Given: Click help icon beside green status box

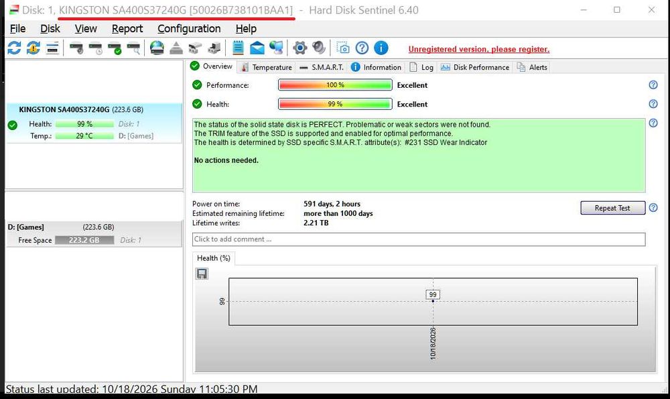Looking at the screenshot, I should 653,123.
